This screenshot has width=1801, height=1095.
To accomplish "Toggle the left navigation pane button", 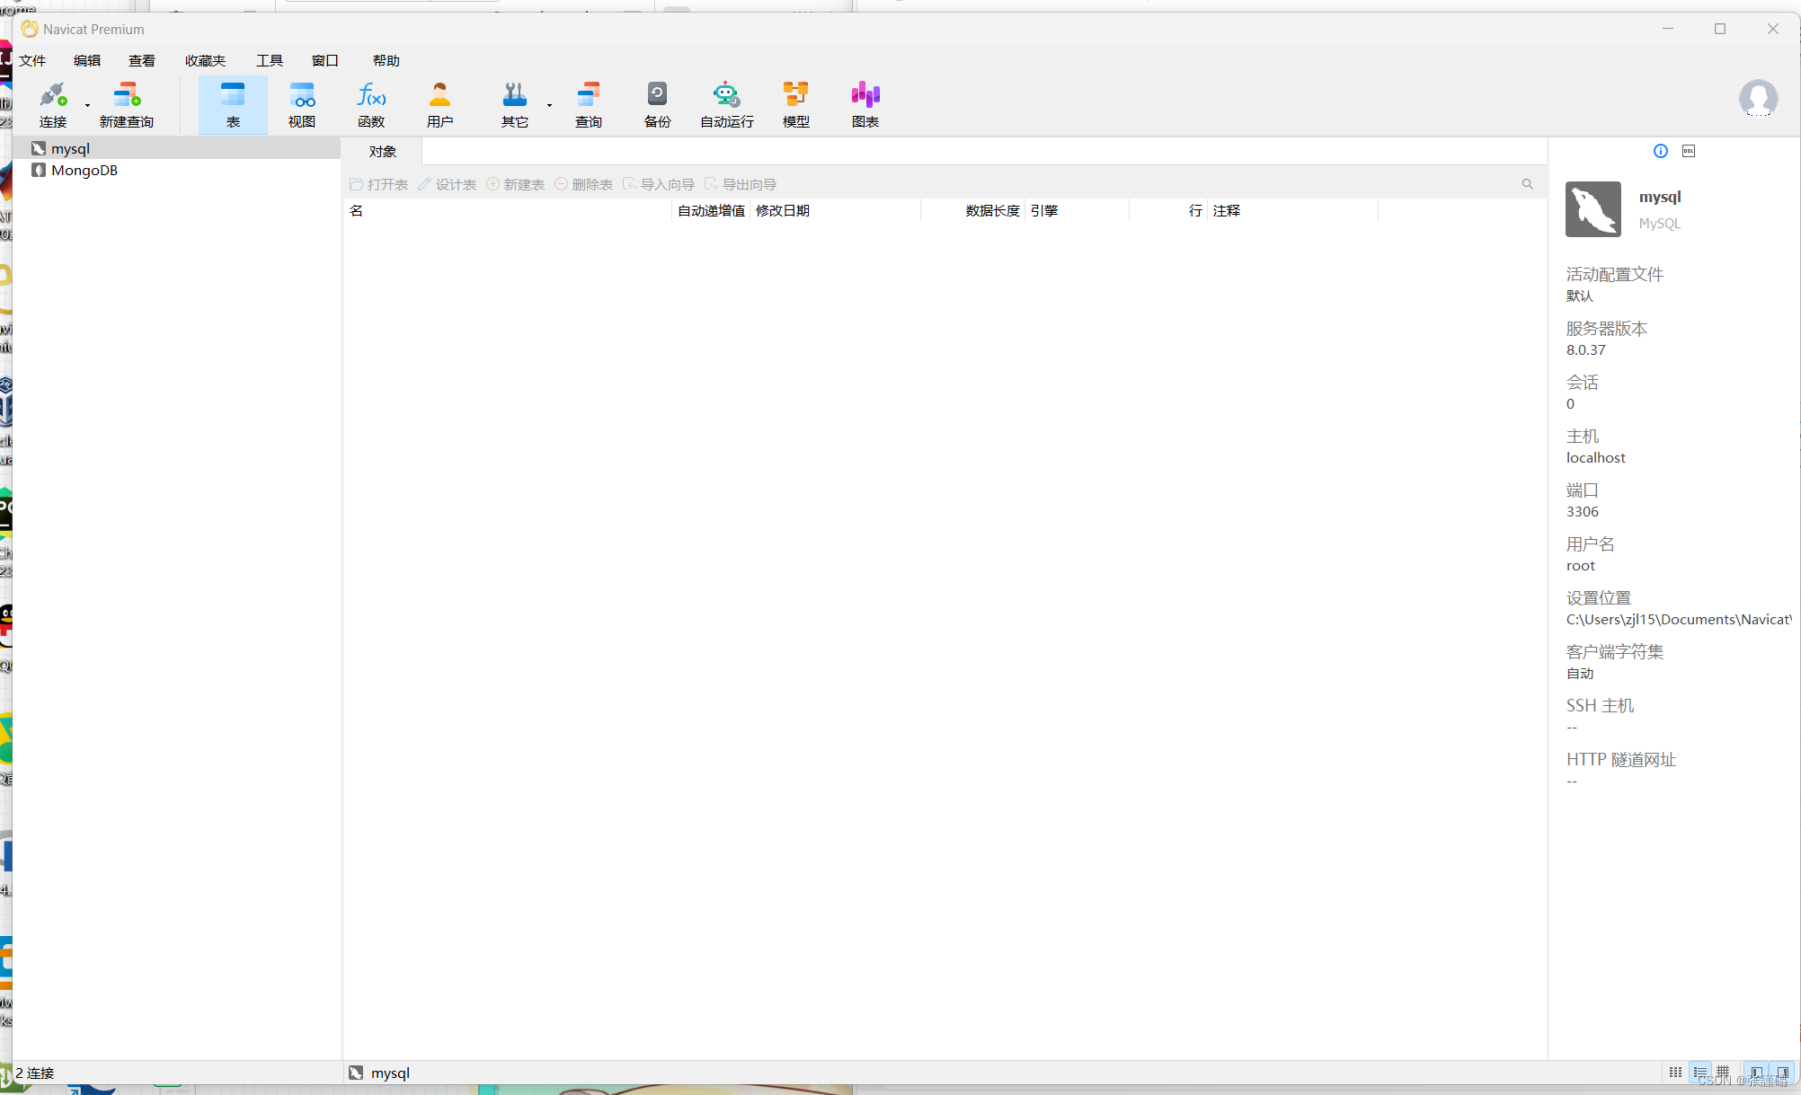I will (1757, 1072).
